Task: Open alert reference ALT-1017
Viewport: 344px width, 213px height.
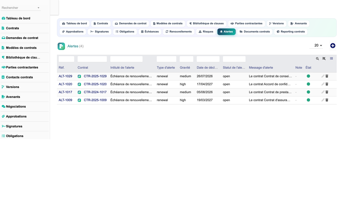Action: point(65,92)
